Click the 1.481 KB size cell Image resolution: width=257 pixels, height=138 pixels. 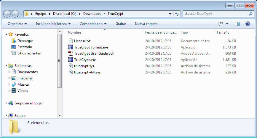229,60
